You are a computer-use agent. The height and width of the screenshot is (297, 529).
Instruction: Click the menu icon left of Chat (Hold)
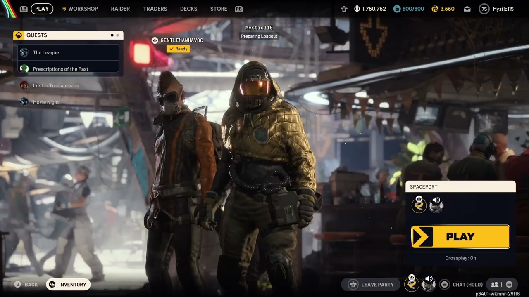pyautogui.click(x=444, y=284)
